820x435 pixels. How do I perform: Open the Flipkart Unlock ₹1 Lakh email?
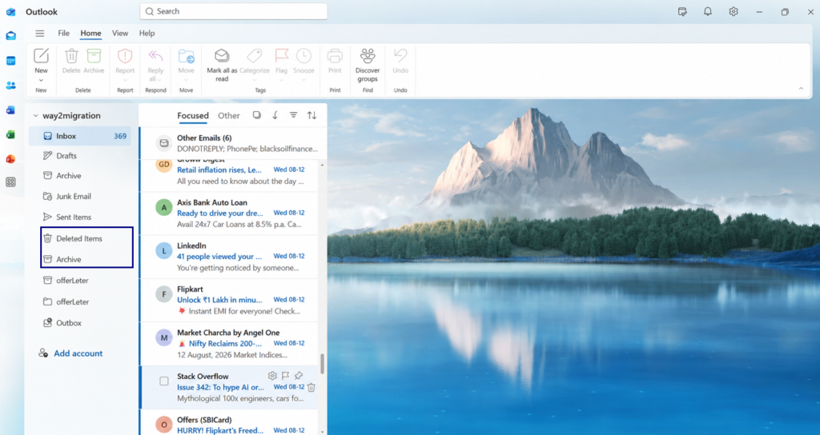[229, 300]
